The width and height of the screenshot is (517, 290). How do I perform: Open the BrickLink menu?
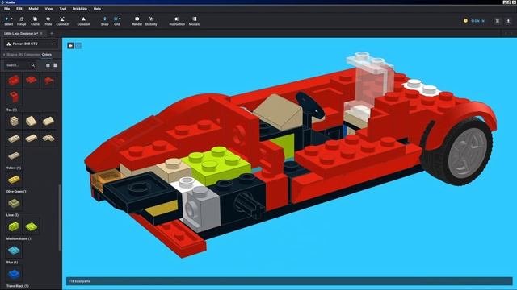tap(80, 9)
